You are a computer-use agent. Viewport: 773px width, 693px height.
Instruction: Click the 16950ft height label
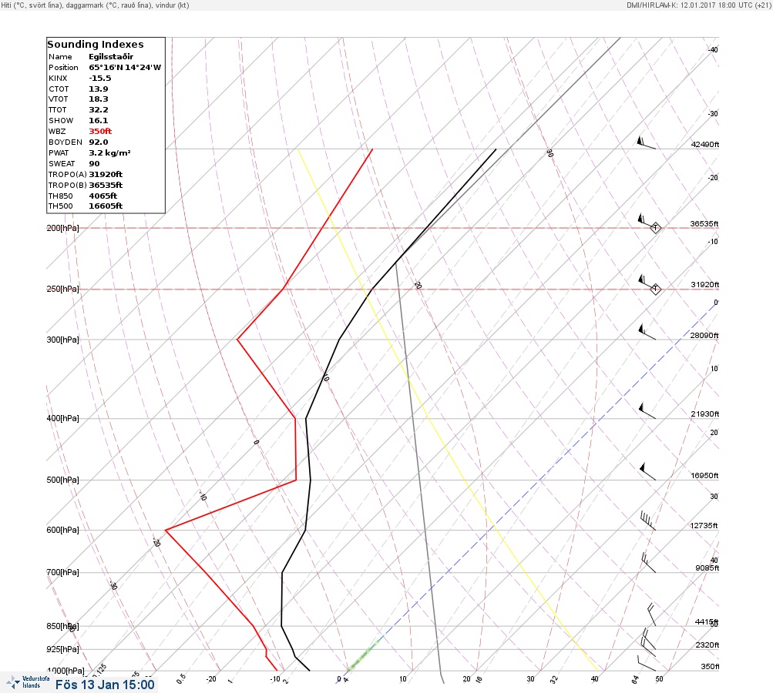[x=704, y=475]
